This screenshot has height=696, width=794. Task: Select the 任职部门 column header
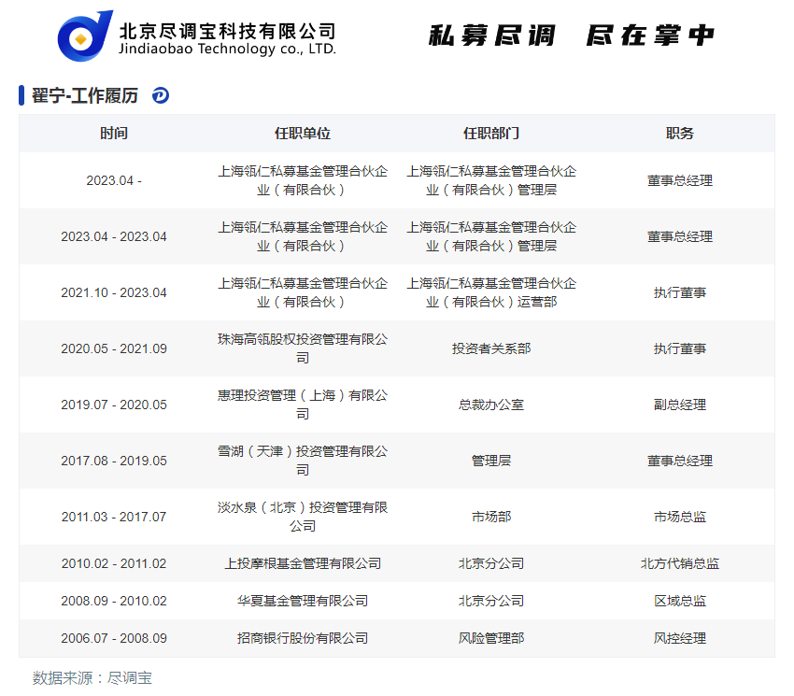(x=491, y=134)
